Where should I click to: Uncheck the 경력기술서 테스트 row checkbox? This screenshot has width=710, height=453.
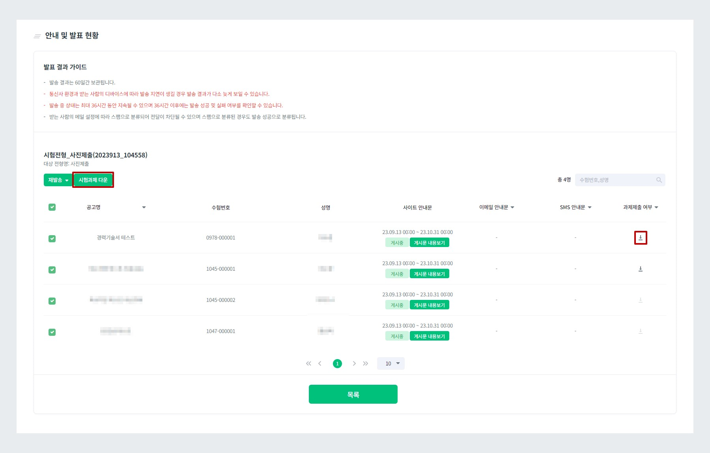pyautogui.click(x=52, y=239)
